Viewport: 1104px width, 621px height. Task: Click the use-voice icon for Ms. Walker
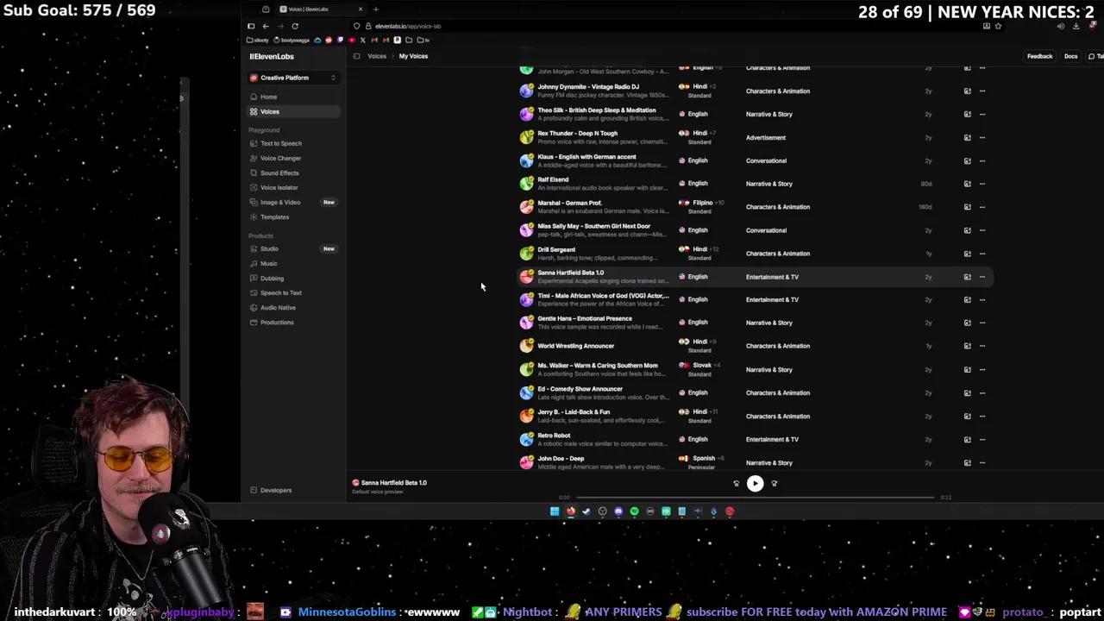(x=967, y=369)
